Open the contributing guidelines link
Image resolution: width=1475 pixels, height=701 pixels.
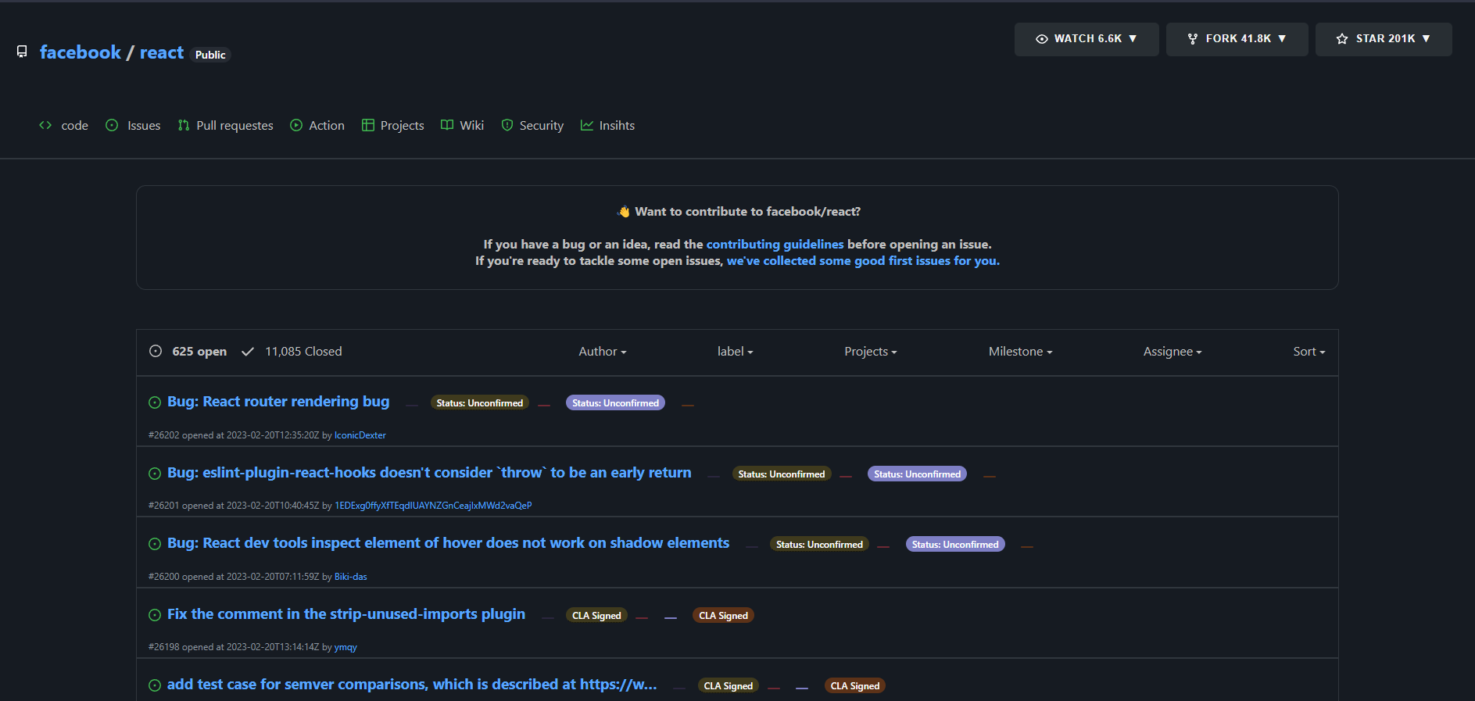click(x=775, y=245)
